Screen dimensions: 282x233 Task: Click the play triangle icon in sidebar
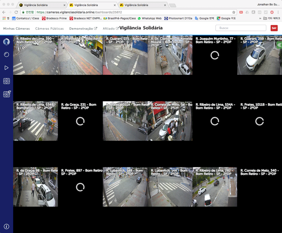(x=7, y=68)
